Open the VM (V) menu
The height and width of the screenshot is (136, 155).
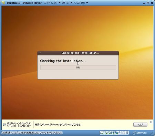(65, 3)
